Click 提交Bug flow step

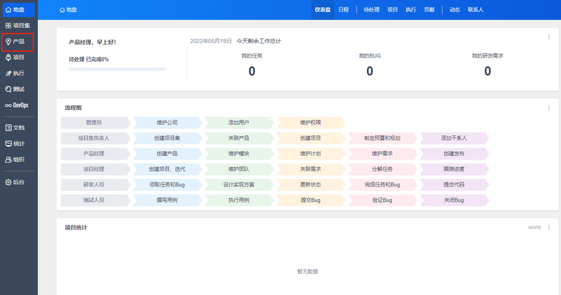[x=310, y=200]
